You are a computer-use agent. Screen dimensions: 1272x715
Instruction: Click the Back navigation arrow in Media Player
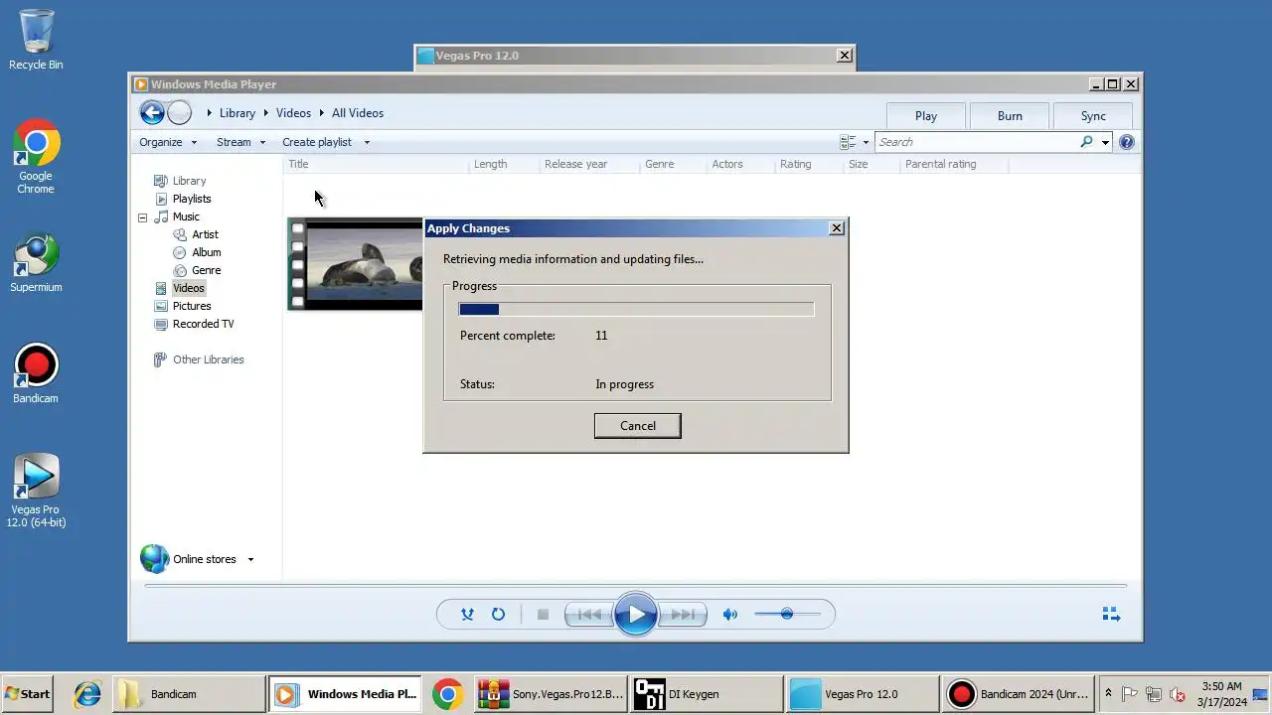(152, 113)
